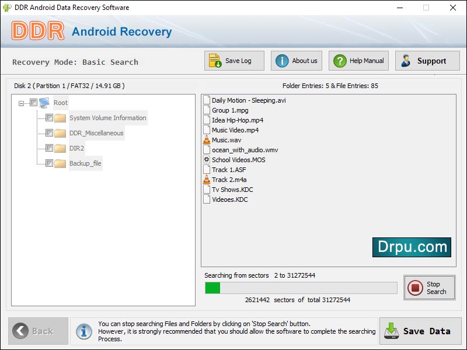Viewport: 467px width, 350px height.
Task: Select the DIR2 folder in the tree
Action: (x=78, y=148)
